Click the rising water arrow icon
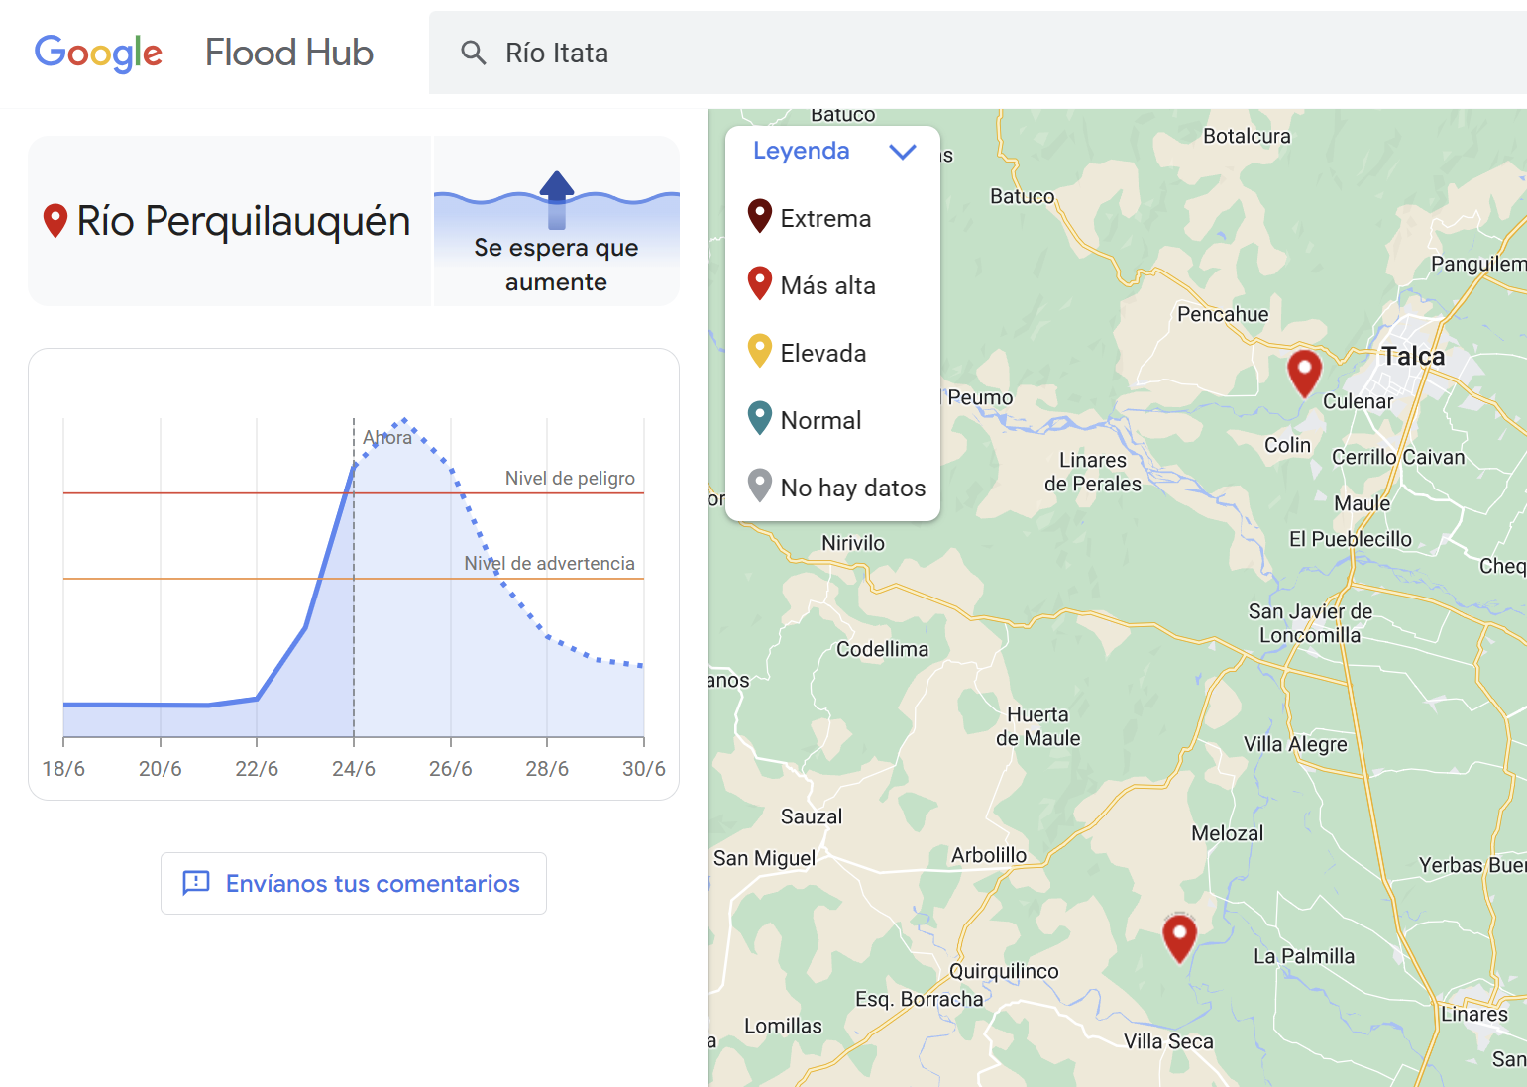The height and width of the screenshot is (1087, 1527). pos(557,198)
